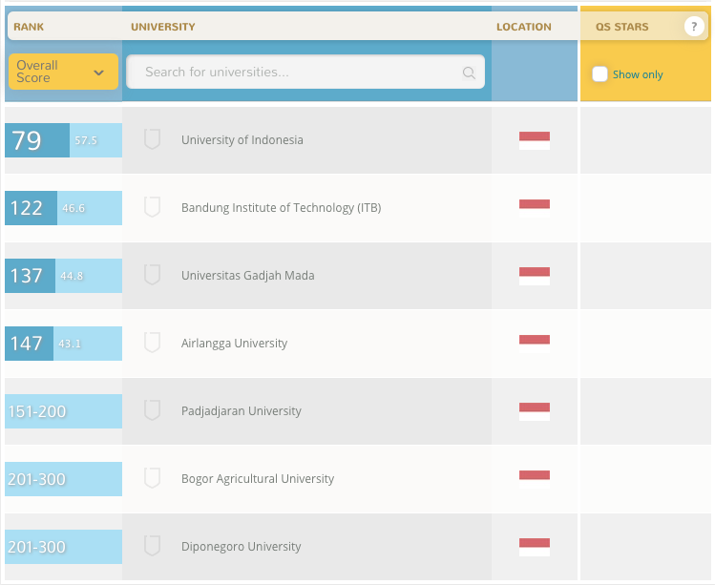Open the Bandung Institute of Technology (ITB) link
The height and width of the screenshot is (585, 715).
pos(282,208)
